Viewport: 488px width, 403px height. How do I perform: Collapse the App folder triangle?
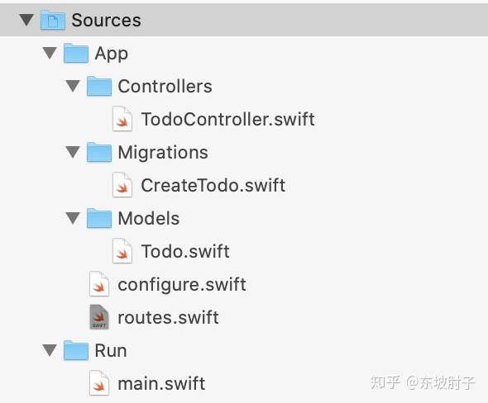pos(50,53)
